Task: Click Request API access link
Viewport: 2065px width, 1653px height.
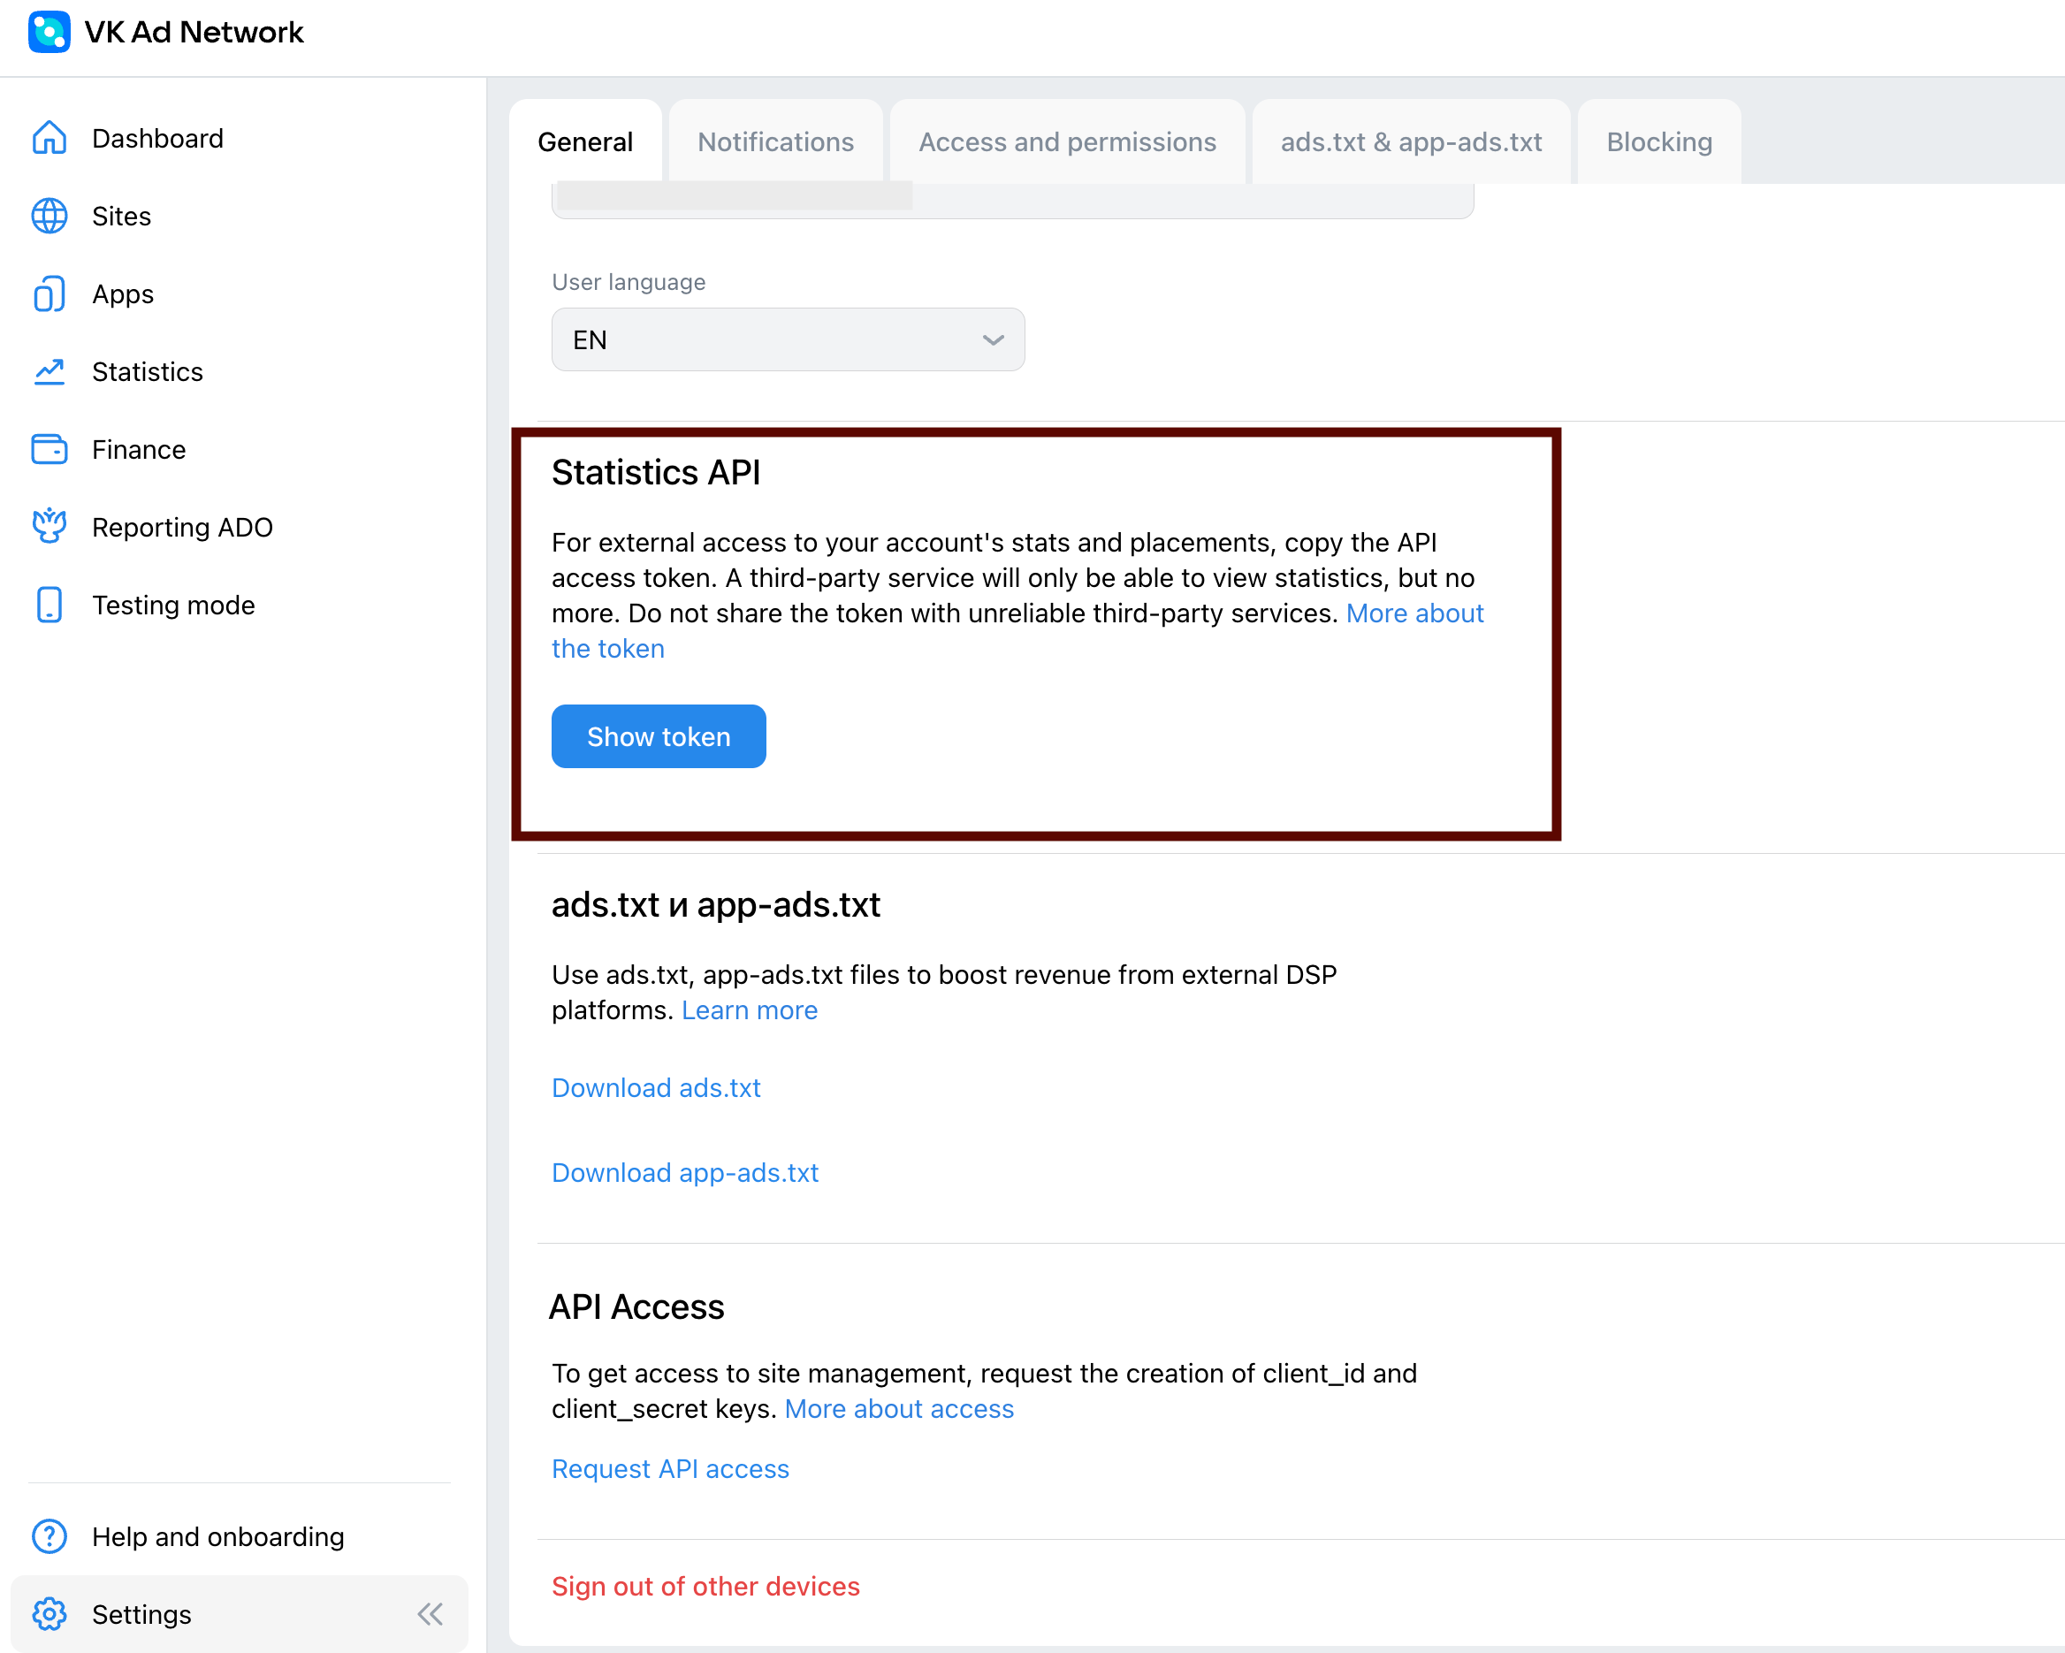Action: 669,1468
